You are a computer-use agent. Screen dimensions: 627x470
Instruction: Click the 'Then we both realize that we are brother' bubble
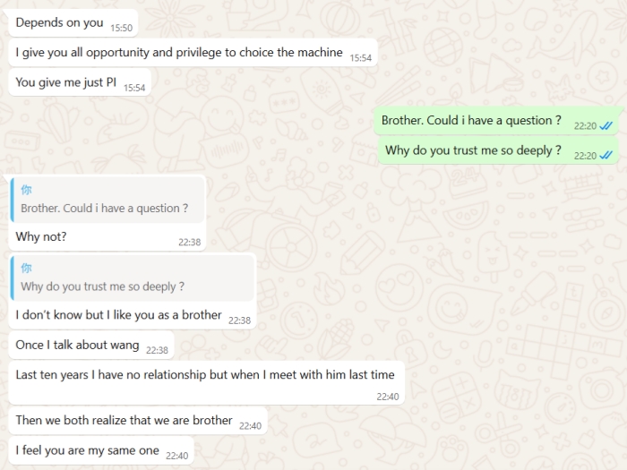(138, 421)
